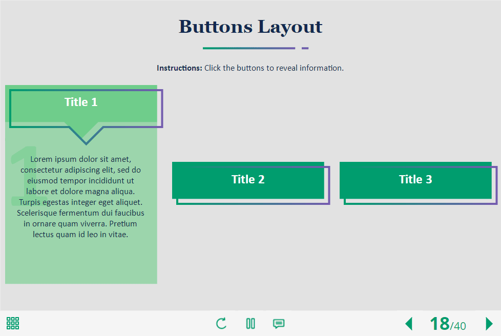Click the empty lower area of green panel
501x336 pixels.
(x=81, y=262)
